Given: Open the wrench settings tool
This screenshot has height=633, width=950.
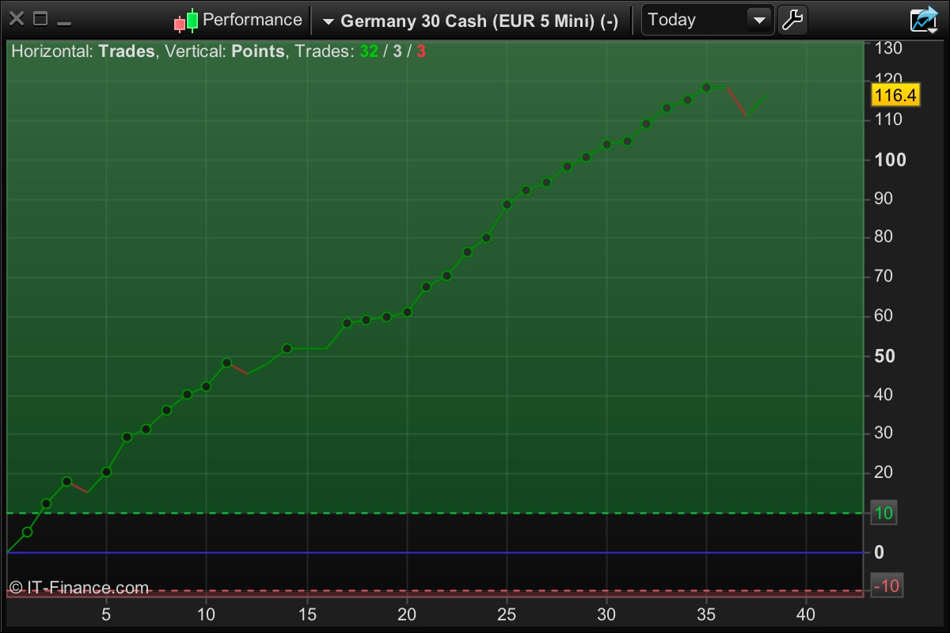Looking at the screenshot, I should (x=792, y=20).
